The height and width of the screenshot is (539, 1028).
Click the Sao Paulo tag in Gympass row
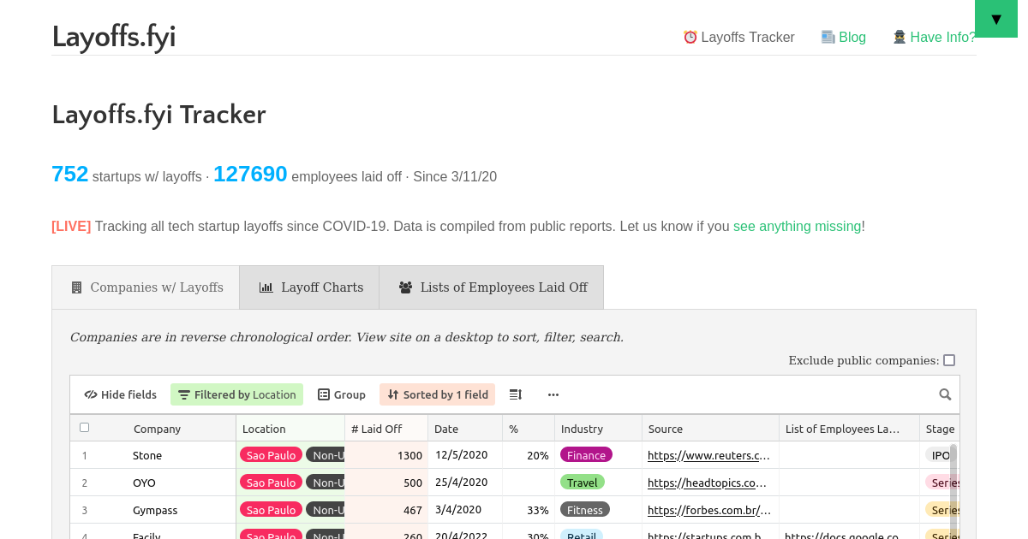(271, 510)
